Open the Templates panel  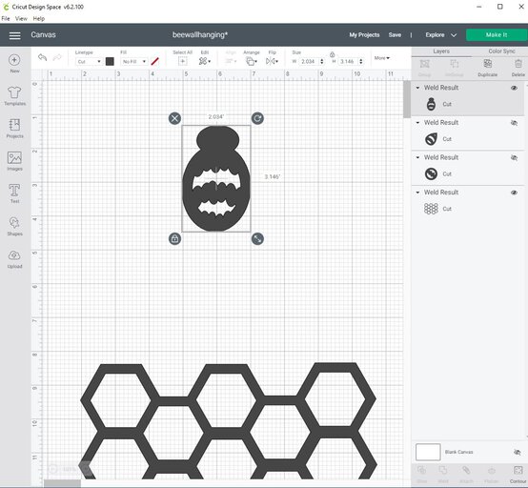click(x=15, y=96)
